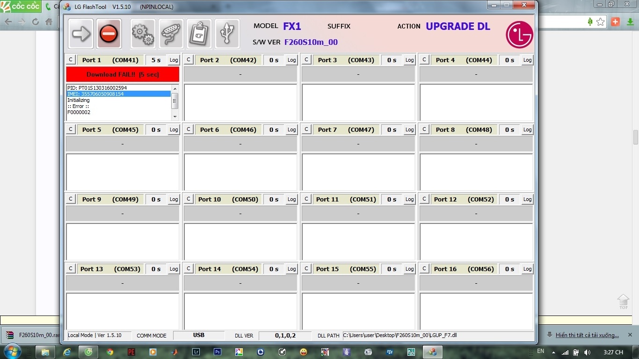639x359 pixels.
Task: Click the USB comm mode field
Action: (199, 335)
